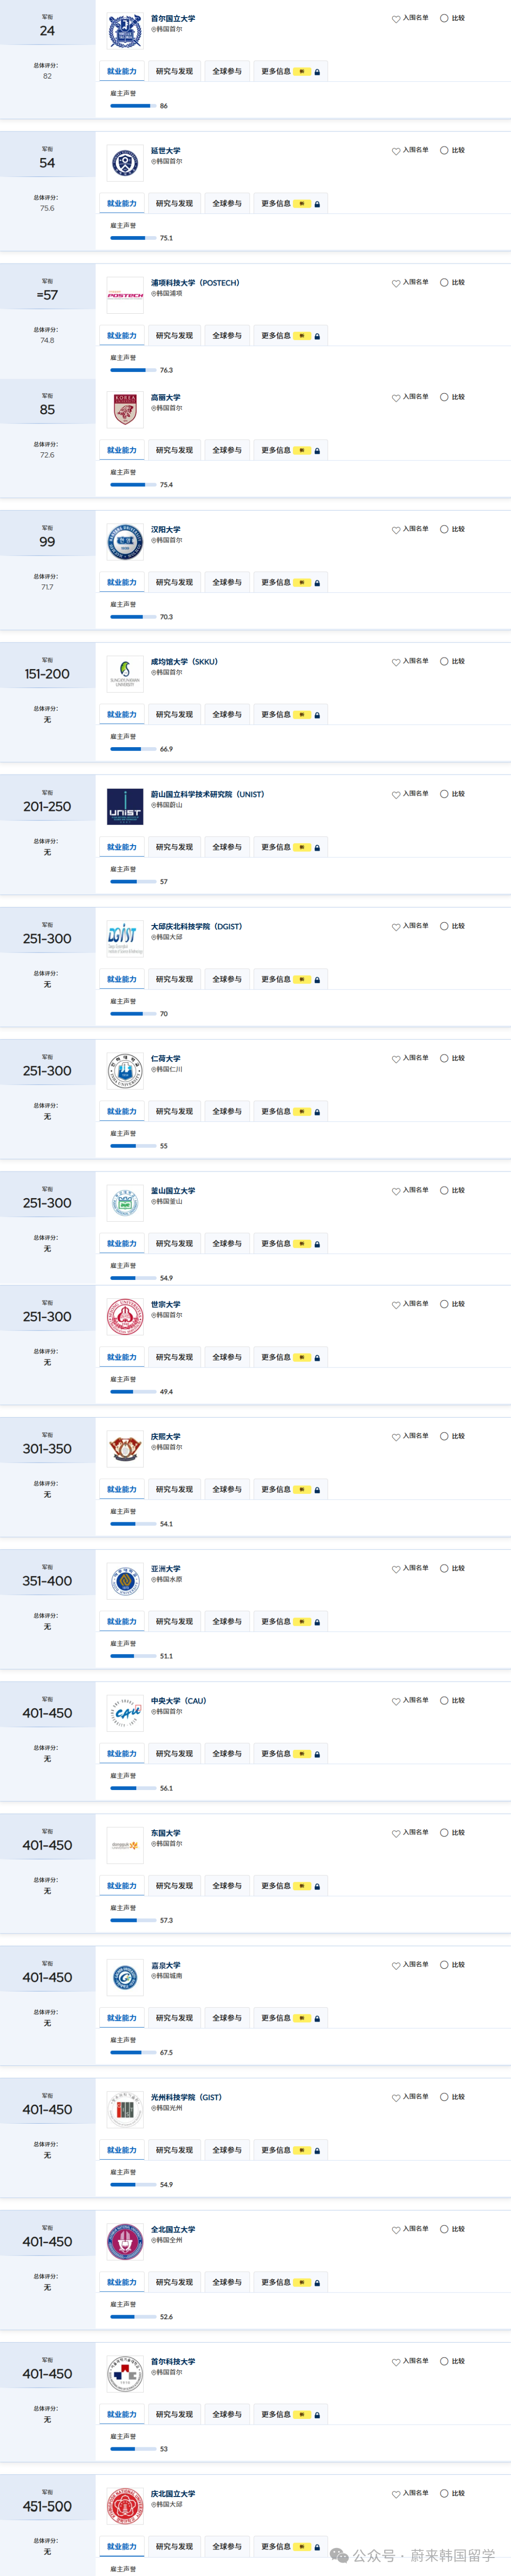
Task: Open the 东国大学 university name link
Action: click(166, 1833)
